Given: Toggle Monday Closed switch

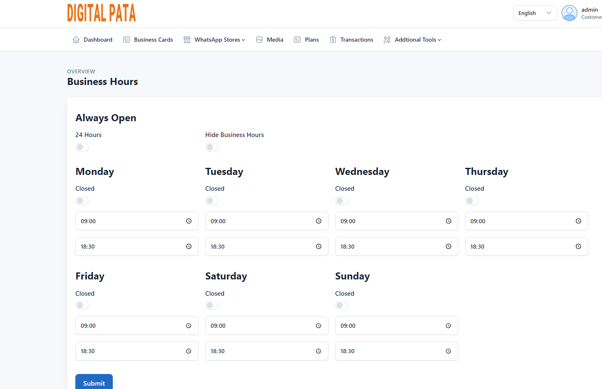Looking at the screenshot, I should (82, 201).
